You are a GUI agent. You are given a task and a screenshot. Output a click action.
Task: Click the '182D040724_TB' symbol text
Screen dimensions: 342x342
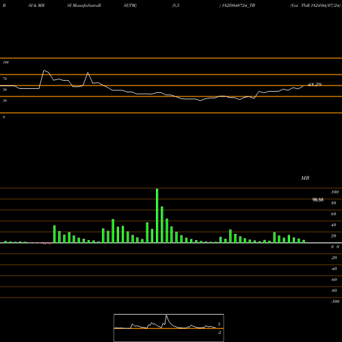pyautogui.click(x=239, y=5)
